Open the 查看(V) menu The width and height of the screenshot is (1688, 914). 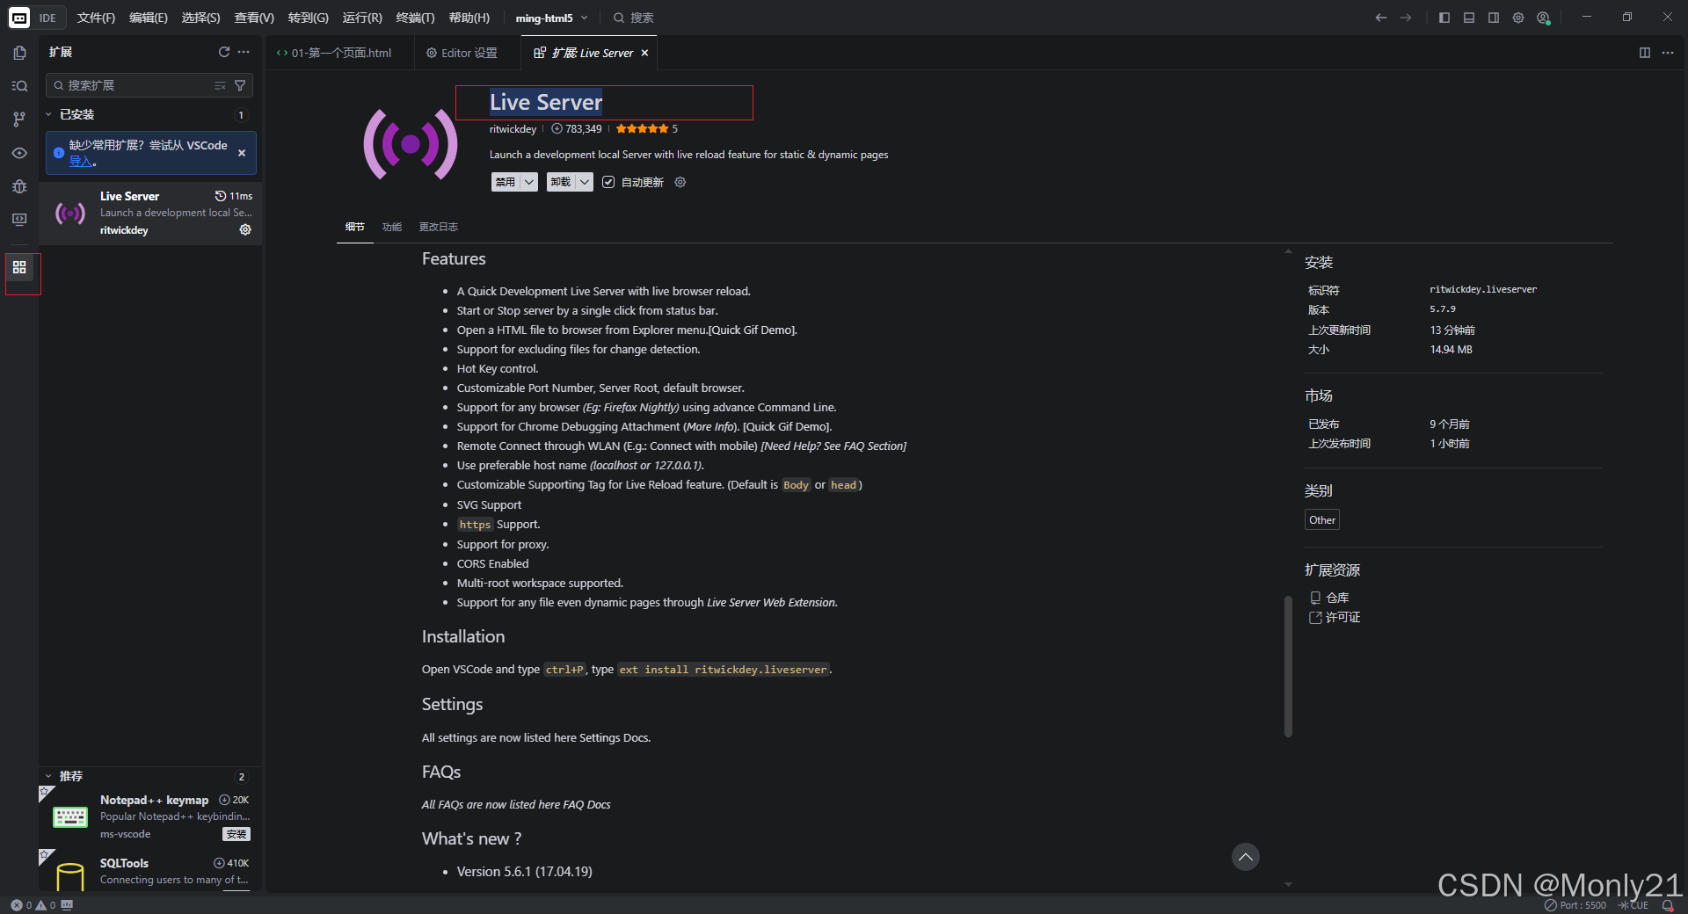tap(254, 18)
